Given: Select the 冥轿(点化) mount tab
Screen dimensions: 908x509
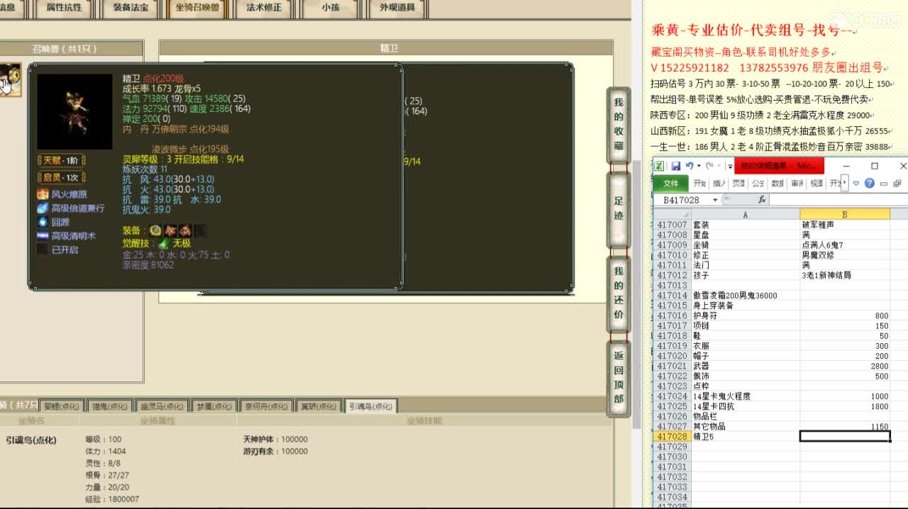Looking at the screenshot, I should point(319,406).
